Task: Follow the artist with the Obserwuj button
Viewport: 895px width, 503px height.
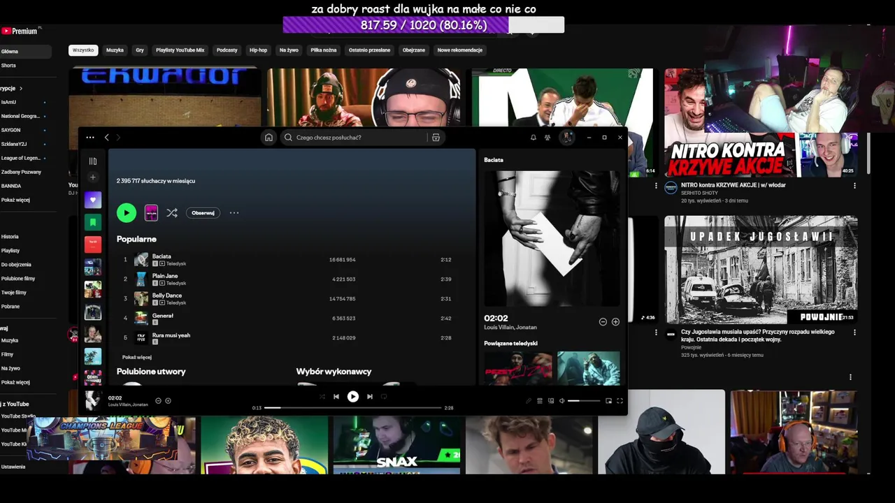Action: click(x=203, y=213)
